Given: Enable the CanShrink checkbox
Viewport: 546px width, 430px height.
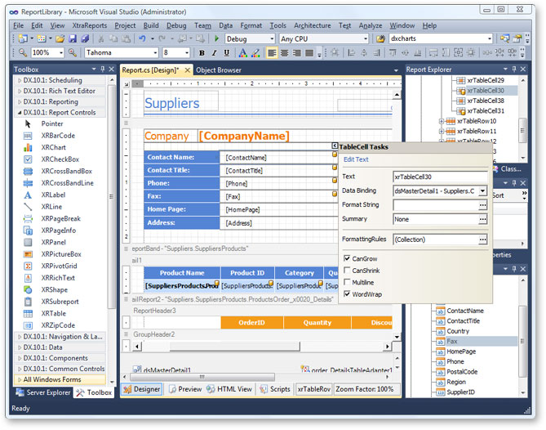Looking at the screenshot, I should coord(347,271).
